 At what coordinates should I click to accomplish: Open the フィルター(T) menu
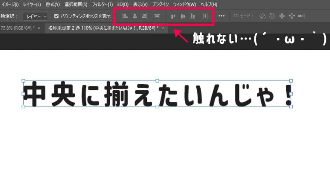[x=102, y=4]
